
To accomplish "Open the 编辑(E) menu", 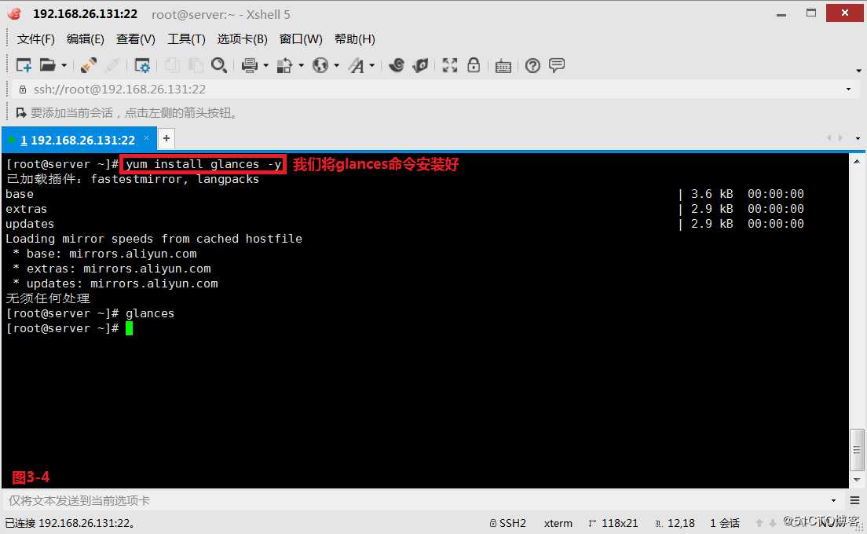I will tap(85, 38).
